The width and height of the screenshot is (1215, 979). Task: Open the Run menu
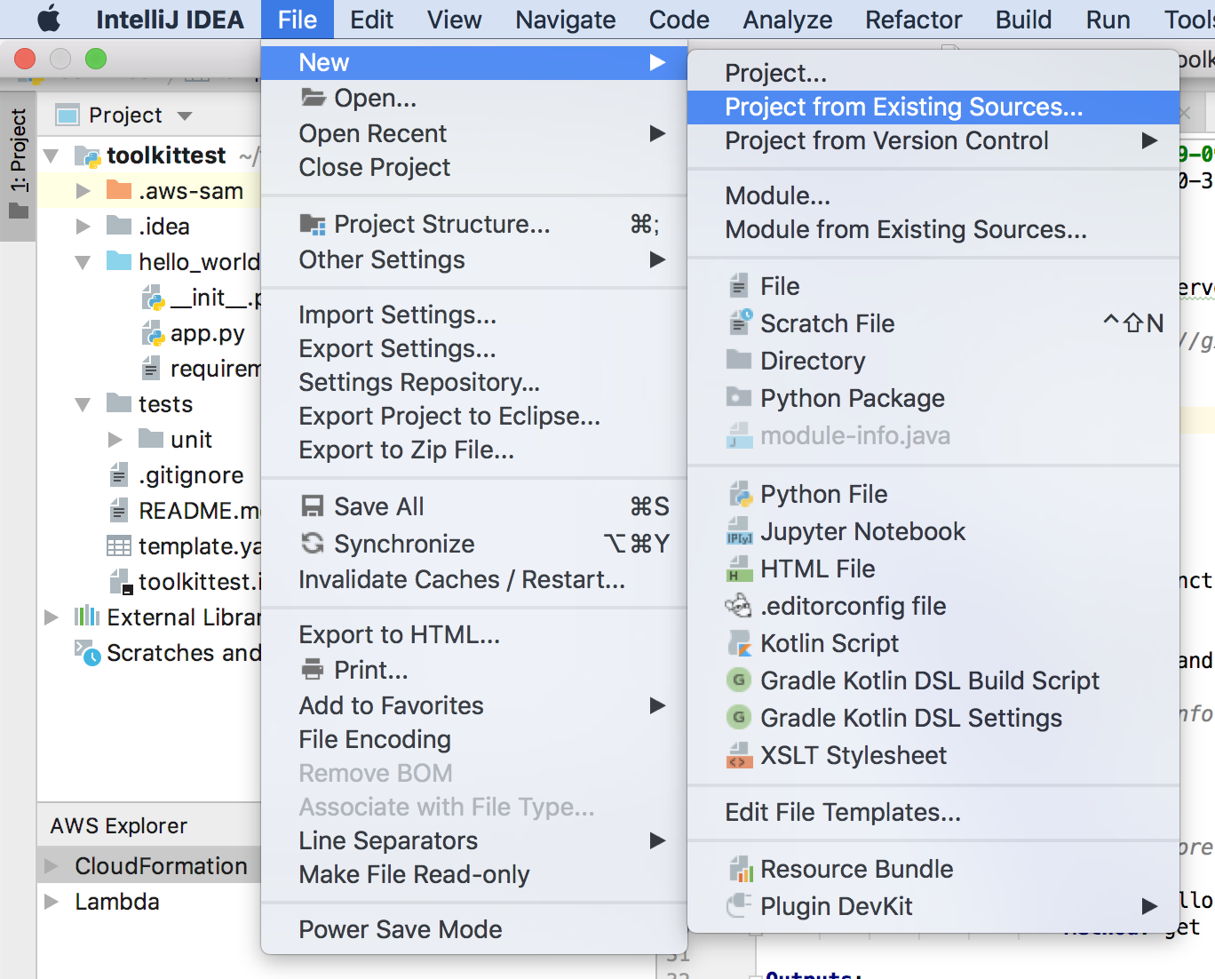click(1108, 20)
